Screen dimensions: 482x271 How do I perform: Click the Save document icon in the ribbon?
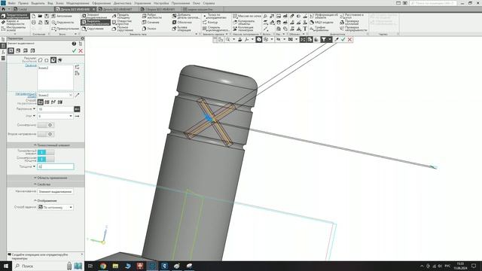coord(47,16)
